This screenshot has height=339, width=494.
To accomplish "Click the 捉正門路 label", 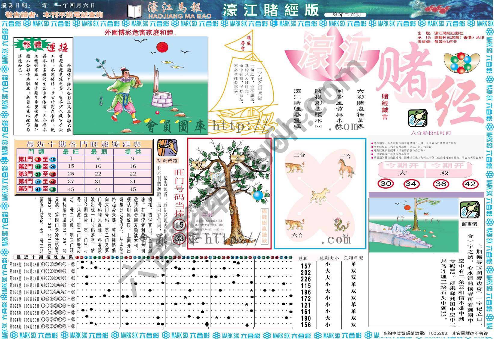I will click(167, 161).
